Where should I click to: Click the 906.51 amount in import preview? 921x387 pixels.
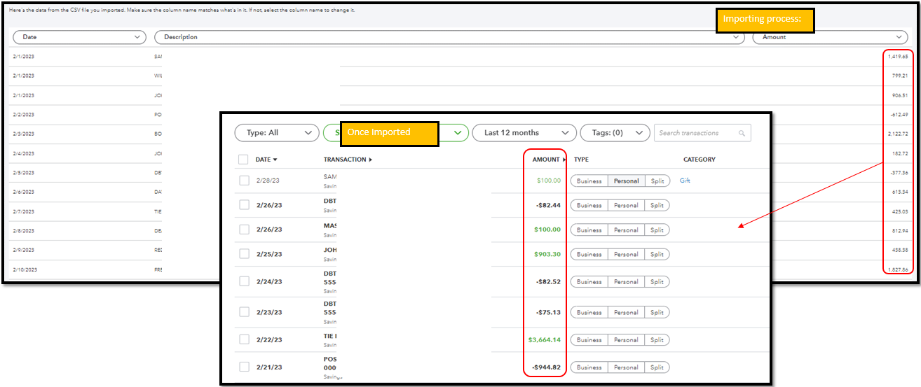(900, 95)
